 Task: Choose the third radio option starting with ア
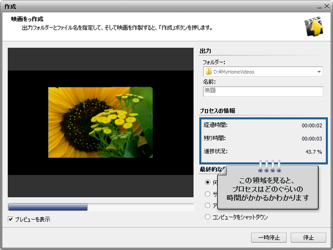207,205
